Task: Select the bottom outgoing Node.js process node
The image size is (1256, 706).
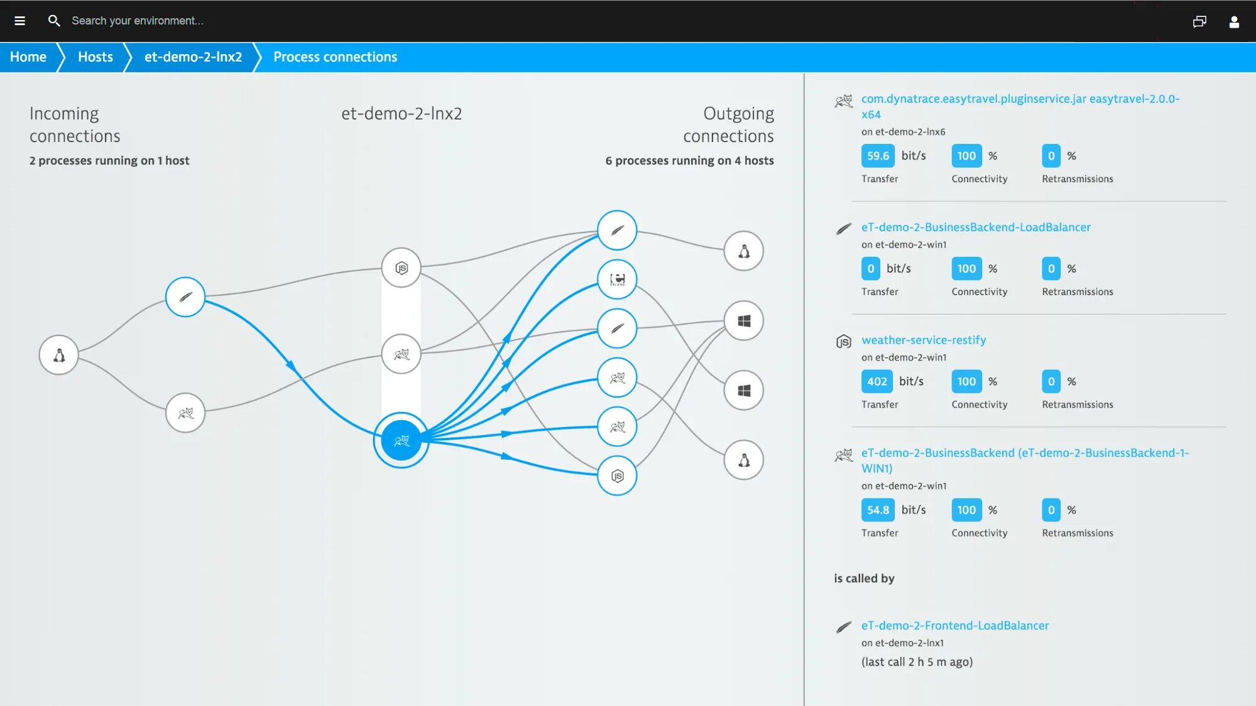Action: coord(617,475)
